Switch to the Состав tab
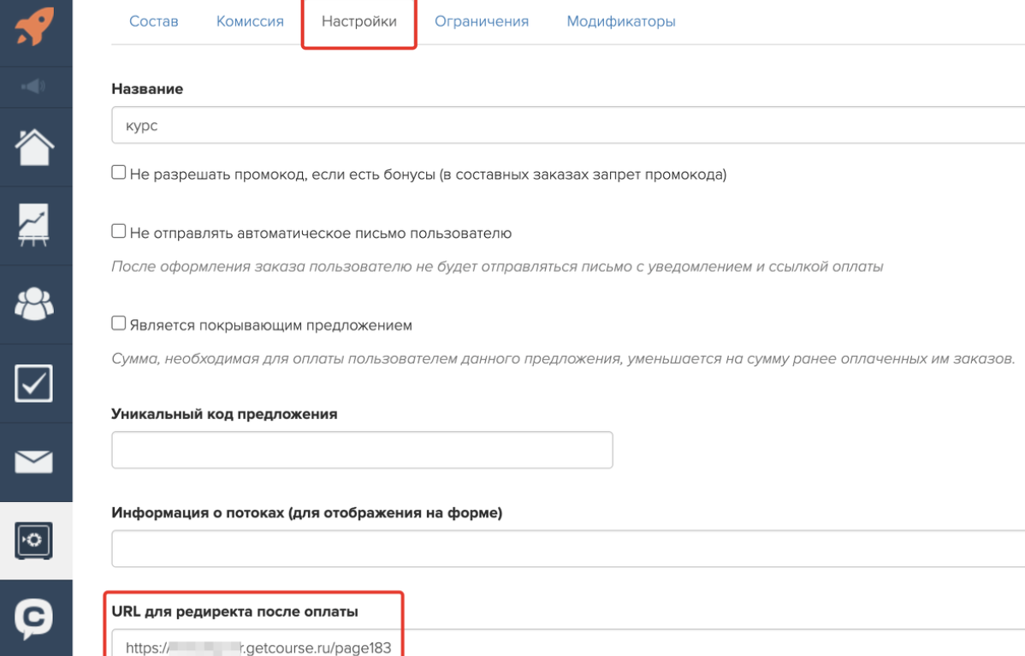This screenshot has height=656, width=1025. click(x=154, y=22)
